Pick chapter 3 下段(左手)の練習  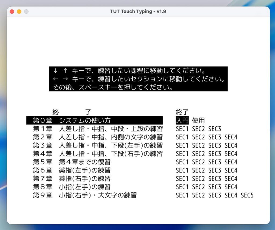pos(97,145)
